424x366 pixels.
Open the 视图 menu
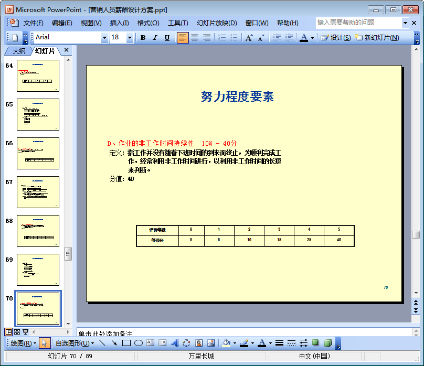91,23
